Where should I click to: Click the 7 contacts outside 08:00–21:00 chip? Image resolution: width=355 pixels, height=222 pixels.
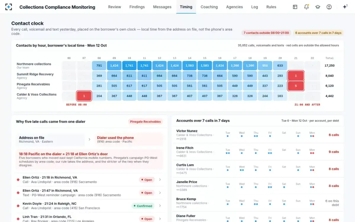click(266, 33)
